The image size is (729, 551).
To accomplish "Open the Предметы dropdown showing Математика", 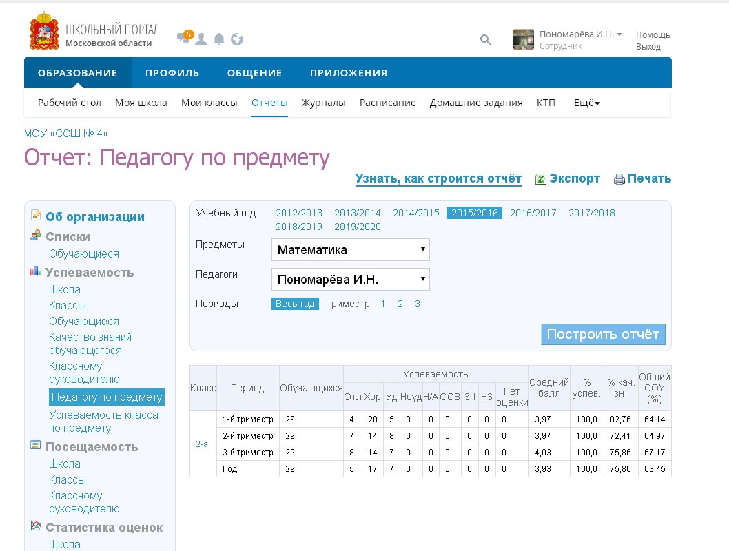I will tap(351, 250).
